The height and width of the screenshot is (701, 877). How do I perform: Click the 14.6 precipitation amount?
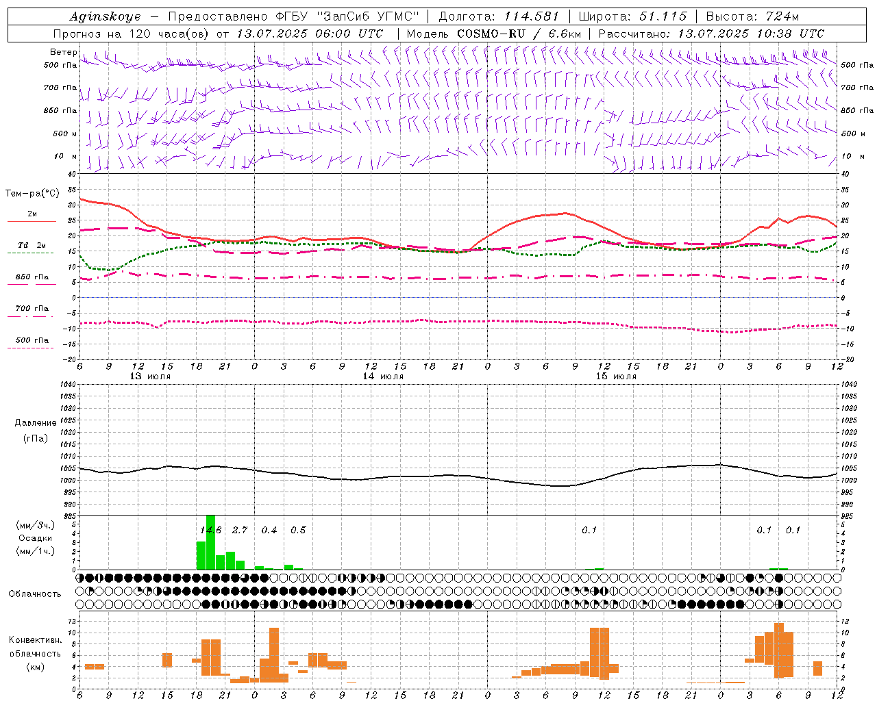(211, 530)
